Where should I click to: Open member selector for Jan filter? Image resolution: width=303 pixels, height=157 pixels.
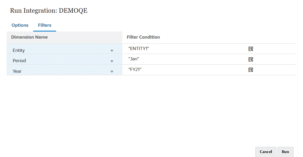tap(251, 59)
